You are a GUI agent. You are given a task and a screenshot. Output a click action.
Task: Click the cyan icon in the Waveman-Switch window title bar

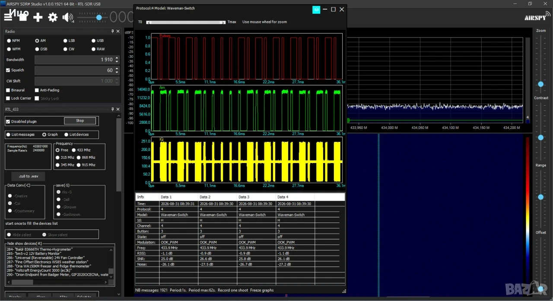coord(316,9)
